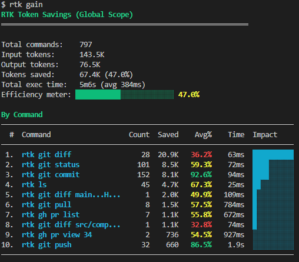Click the 'rtk git commit' command
The height and width of the screenshot is (262, 299).
click(51, 175)
